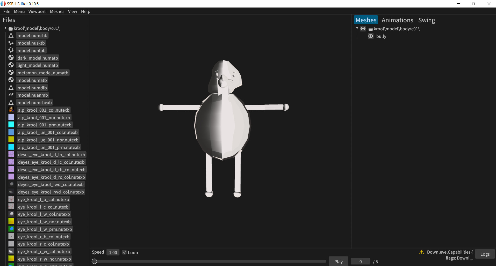The width and height of the screenshot is (496, 266).
Task: Open model.nusktb file
Action: click(31, 43)
